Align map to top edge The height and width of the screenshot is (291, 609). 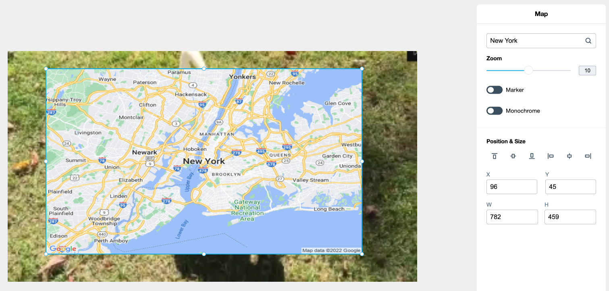(x=495, y=156)
